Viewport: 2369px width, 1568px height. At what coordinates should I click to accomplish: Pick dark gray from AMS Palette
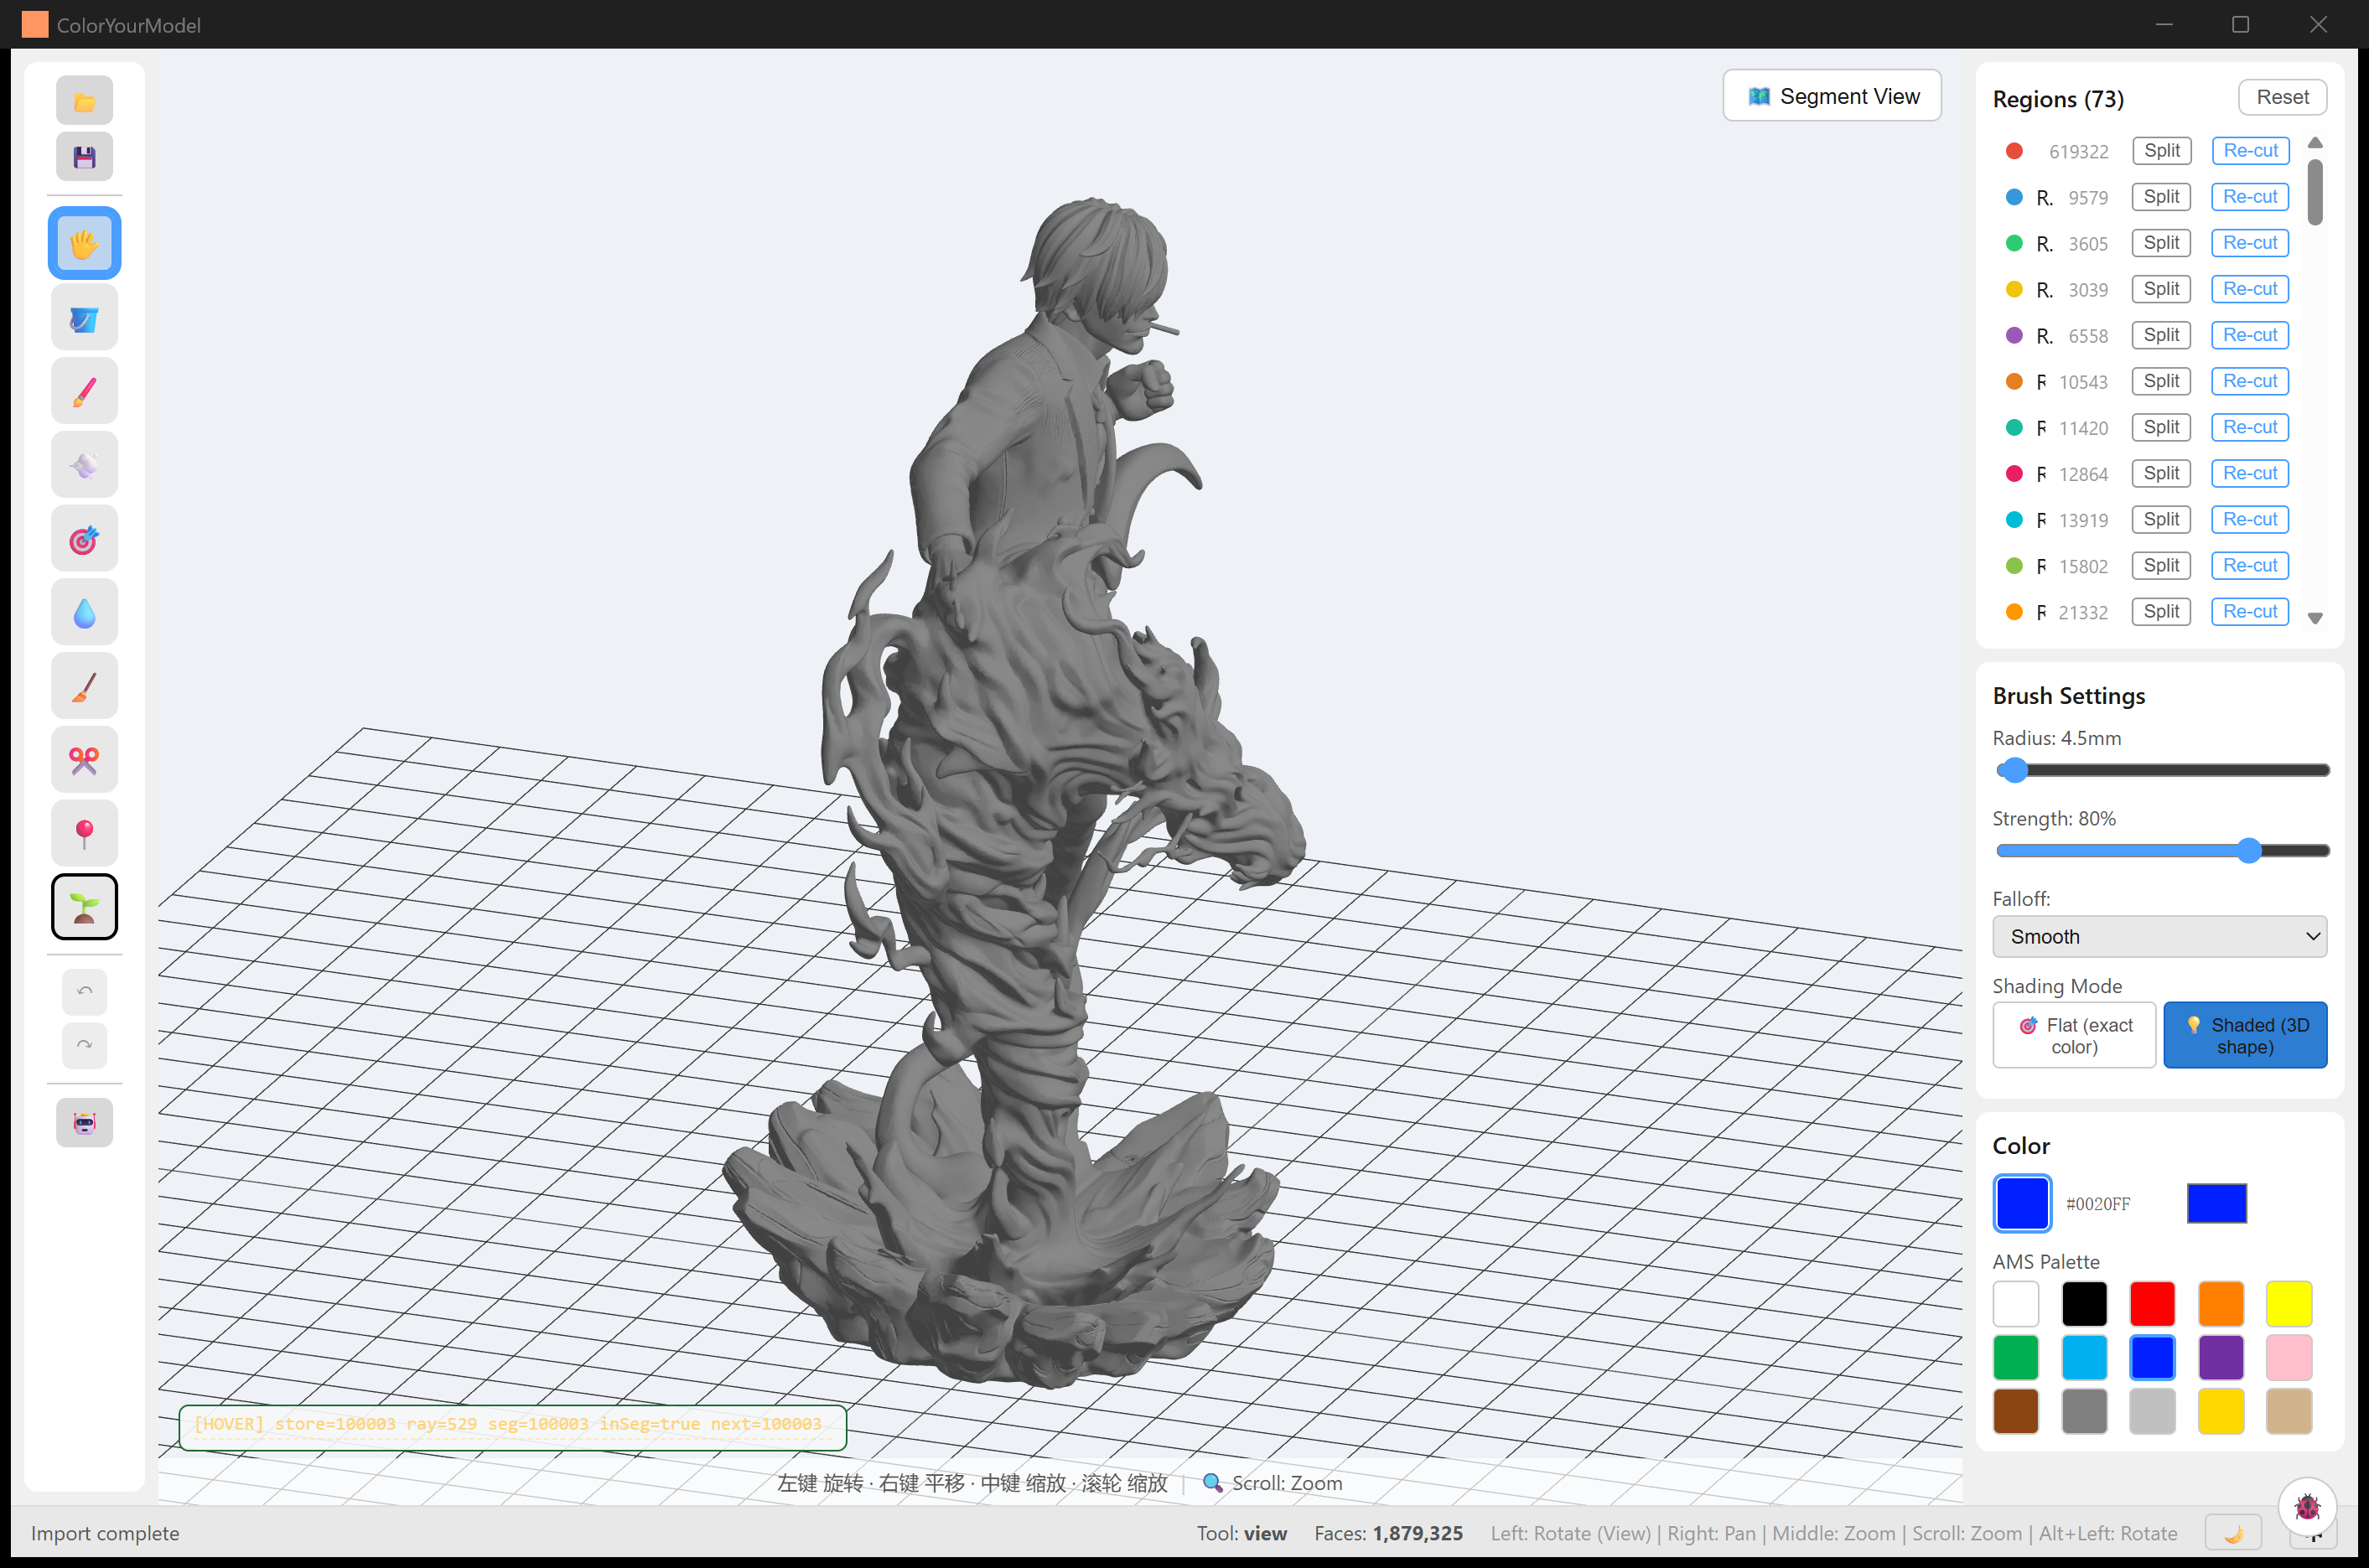point(2084,1411)
